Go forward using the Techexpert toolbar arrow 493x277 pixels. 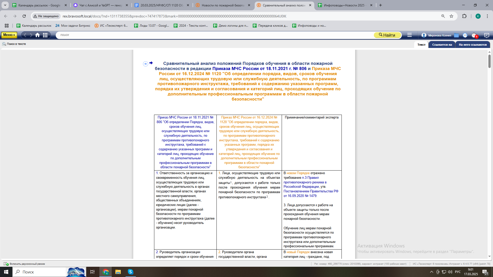[x=31, y=35]
